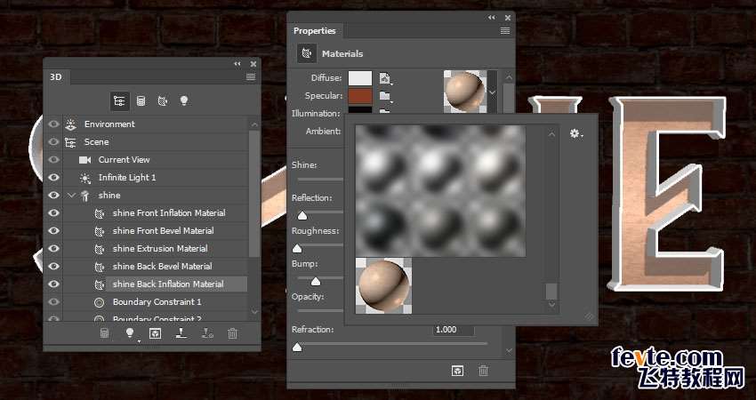Select Current View row
The height and width of the screenshot is (400, 756).
[x=155, y=159]
